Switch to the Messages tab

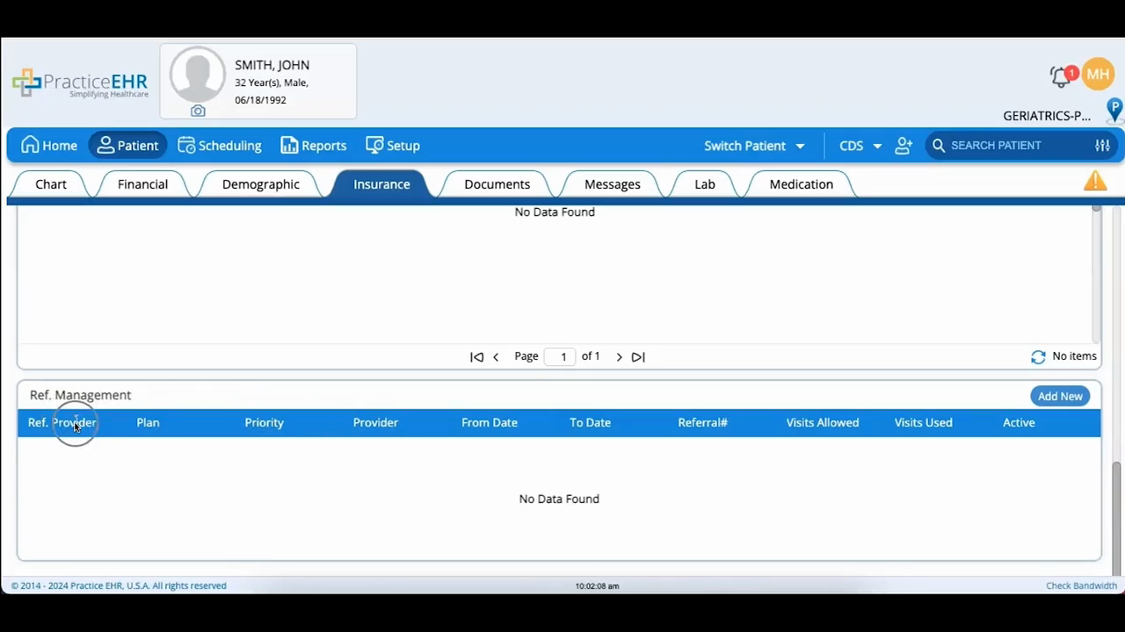[x=613, y=184]
